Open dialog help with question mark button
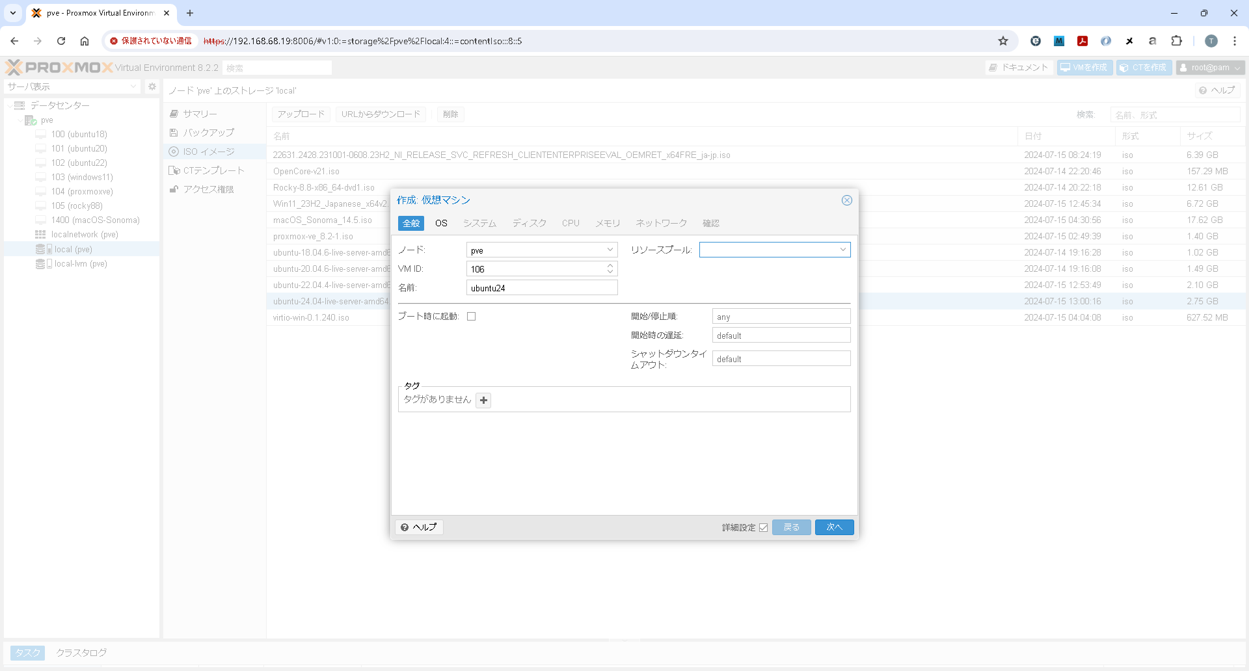This screenshot has height=671, width=1249. tap(419, 527)
